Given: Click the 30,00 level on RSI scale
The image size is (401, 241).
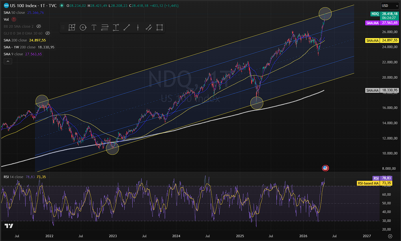Looking at the screenshot, I should click(x=386, y=221).
